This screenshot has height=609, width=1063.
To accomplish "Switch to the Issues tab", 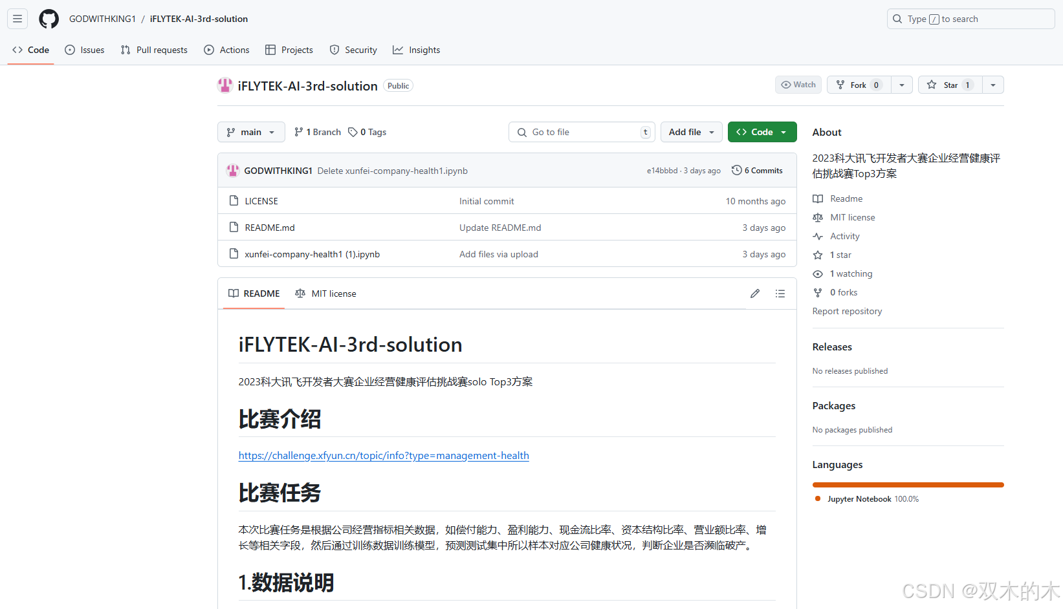I will click(x=85, y=50).
